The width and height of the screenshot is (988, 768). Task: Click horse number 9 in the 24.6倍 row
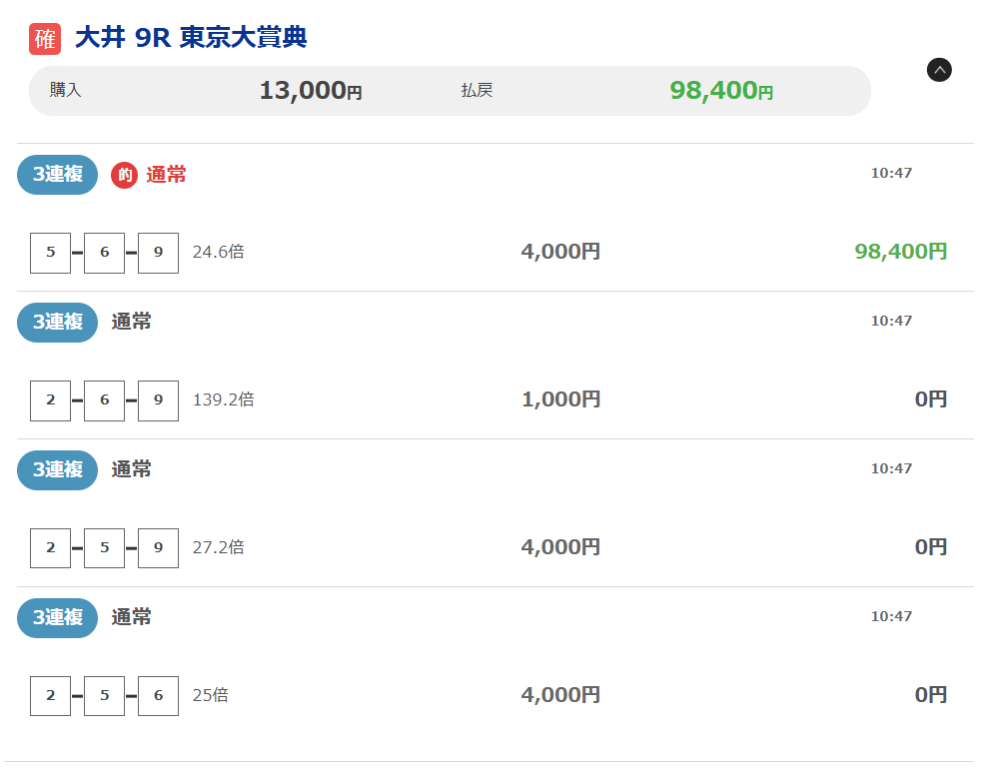tap(158, 253)
